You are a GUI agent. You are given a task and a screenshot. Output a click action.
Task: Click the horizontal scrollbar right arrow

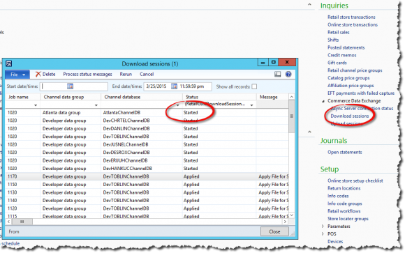pyautogui.click(x=286, y=222)
